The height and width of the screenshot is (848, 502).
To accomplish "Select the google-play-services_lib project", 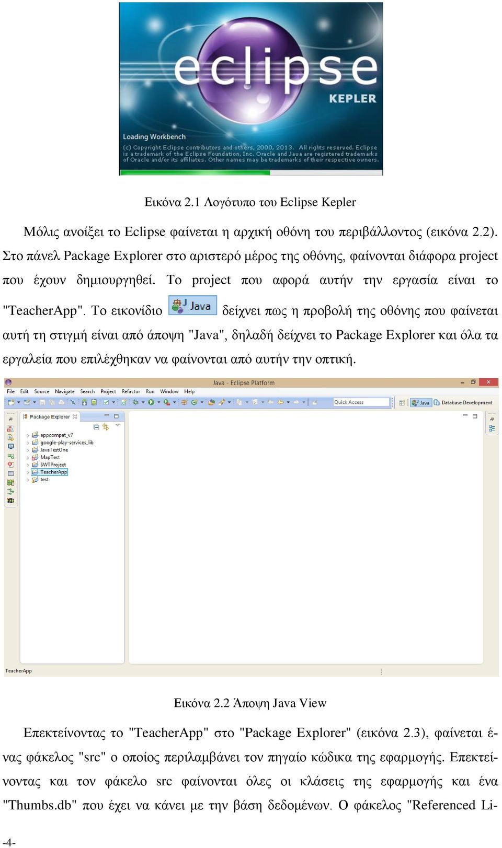I will tap(62, 443).
